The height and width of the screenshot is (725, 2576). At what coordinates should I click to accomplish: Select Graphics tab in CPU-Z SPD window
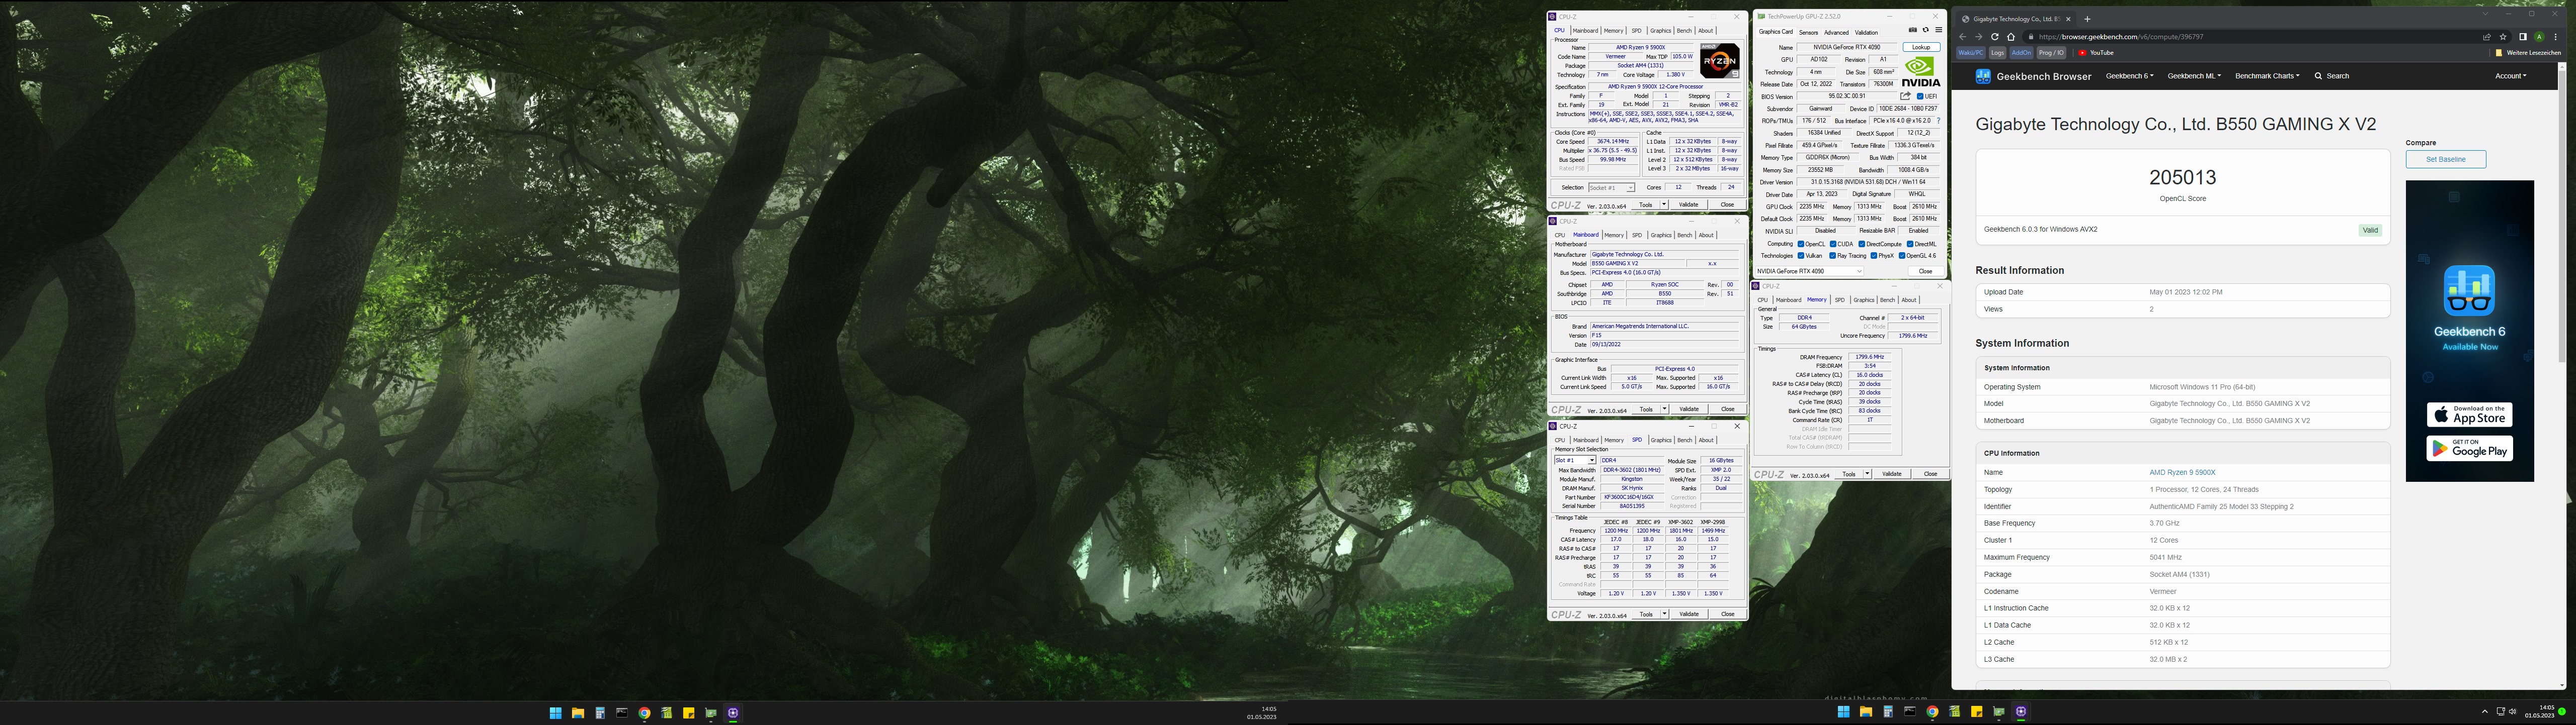coord(1661,441)
